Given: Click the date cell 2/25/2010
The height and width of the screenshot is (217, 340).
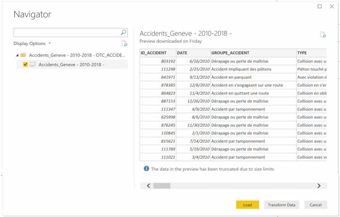Looking at the screenshot, I should pos(193,69).
